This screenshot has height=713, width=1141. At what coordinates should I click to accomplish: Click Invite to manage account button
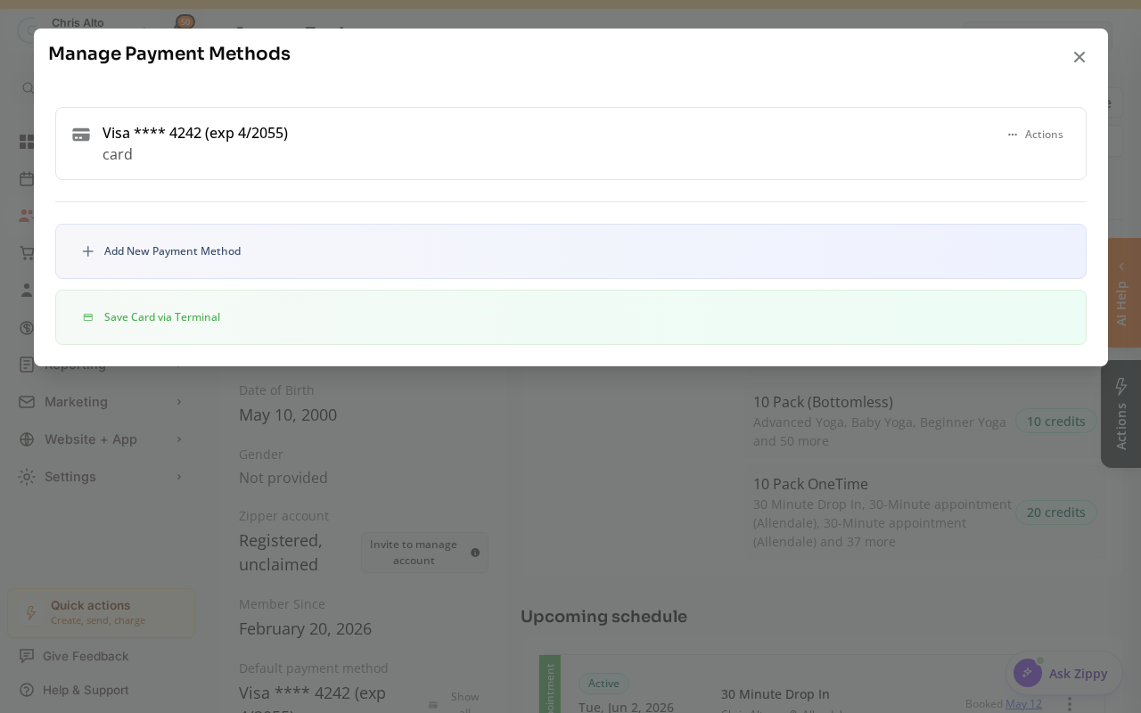[424, 553]
